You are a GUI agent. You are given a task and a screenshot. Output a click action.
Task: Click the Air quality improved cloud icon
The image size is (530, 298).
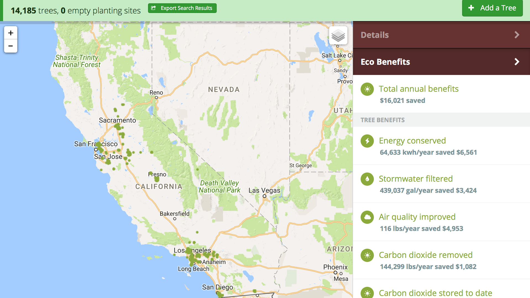(x=367, y=217)
